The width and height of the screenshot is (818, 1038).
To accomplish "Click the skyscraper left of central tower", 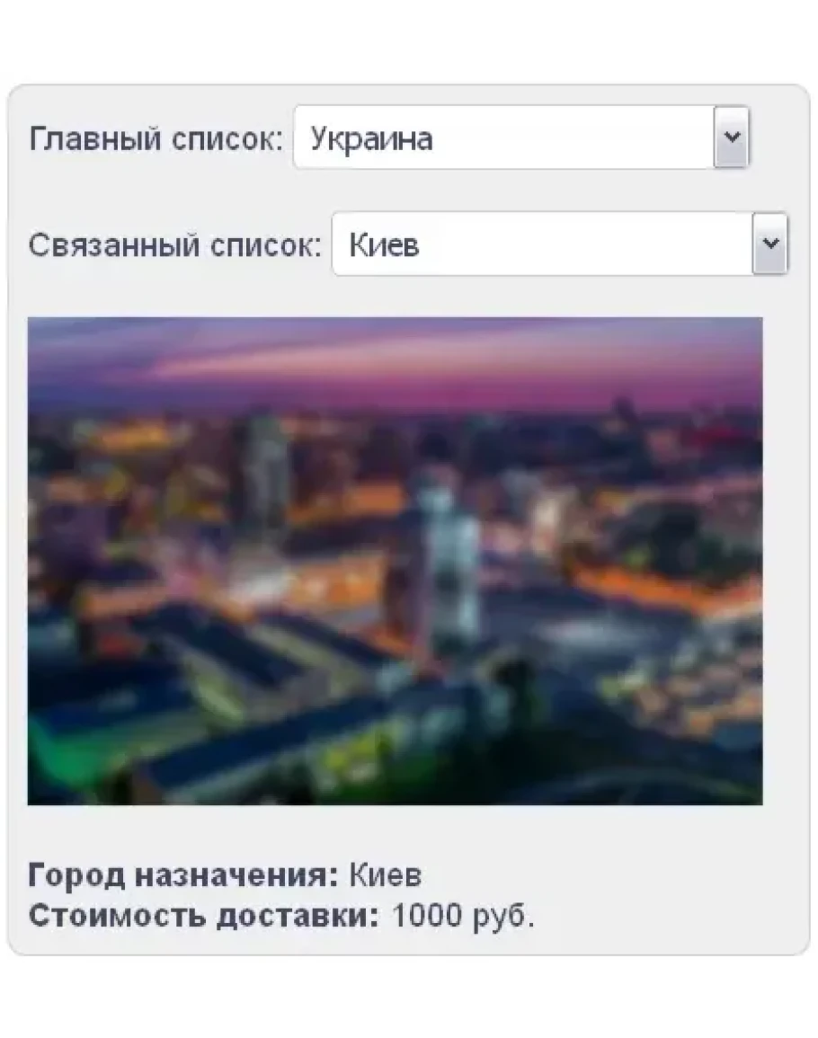I will click(x=265, y=464).
